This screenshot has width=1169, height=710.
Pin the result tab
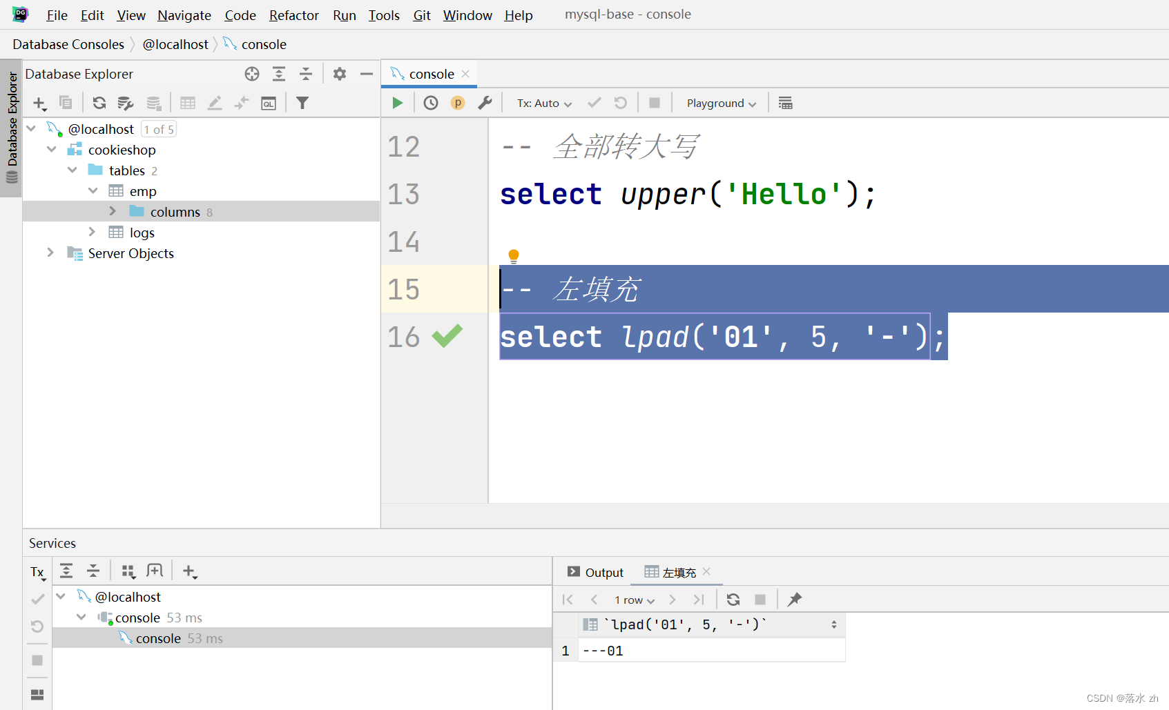click(795, 600)
